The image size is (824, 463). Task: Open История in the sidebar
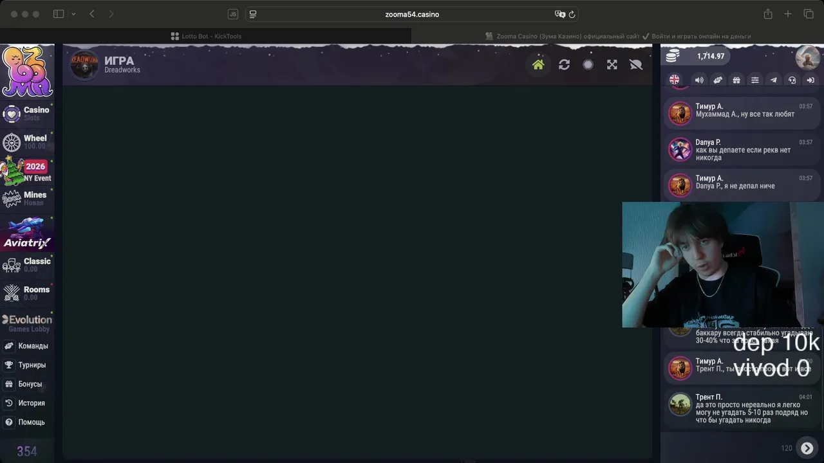[x=26, y=403]
